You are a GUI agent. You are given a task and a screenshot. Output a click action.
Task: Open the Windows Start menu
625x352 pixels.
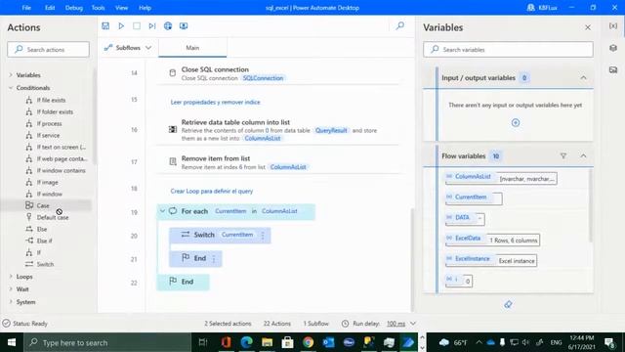pos(12,342)
